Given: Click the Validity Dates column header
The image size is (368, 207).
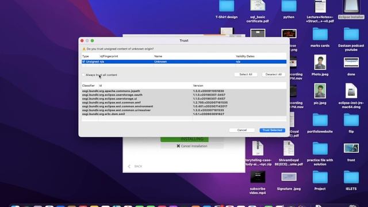Looking at the screenshot, I should 245,56.
